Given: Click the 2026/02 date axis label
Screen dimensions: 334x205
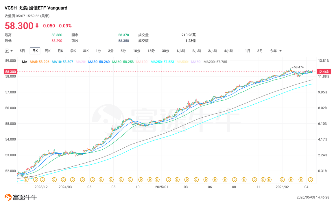Looking at the screenshot, I should click(x=282, y=187).
